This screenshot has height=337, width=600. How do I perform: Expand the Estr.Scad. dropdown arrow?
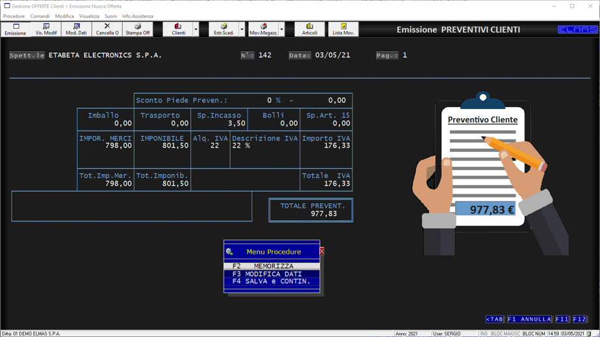pyautogui.click(x=242, y=29)
